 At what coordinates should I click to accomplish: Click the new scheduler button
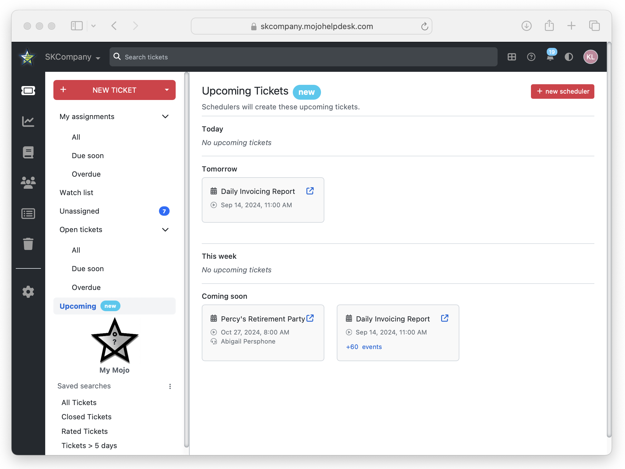pyautogui.click(x=562, y=91)
